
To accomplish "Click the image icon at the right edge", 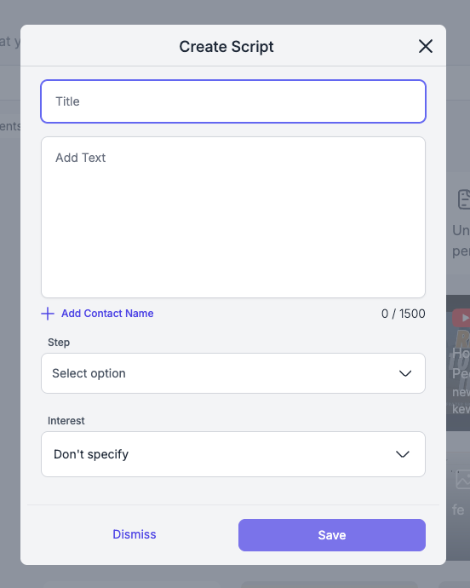I will pyautogui.click(x=463, y=479).
